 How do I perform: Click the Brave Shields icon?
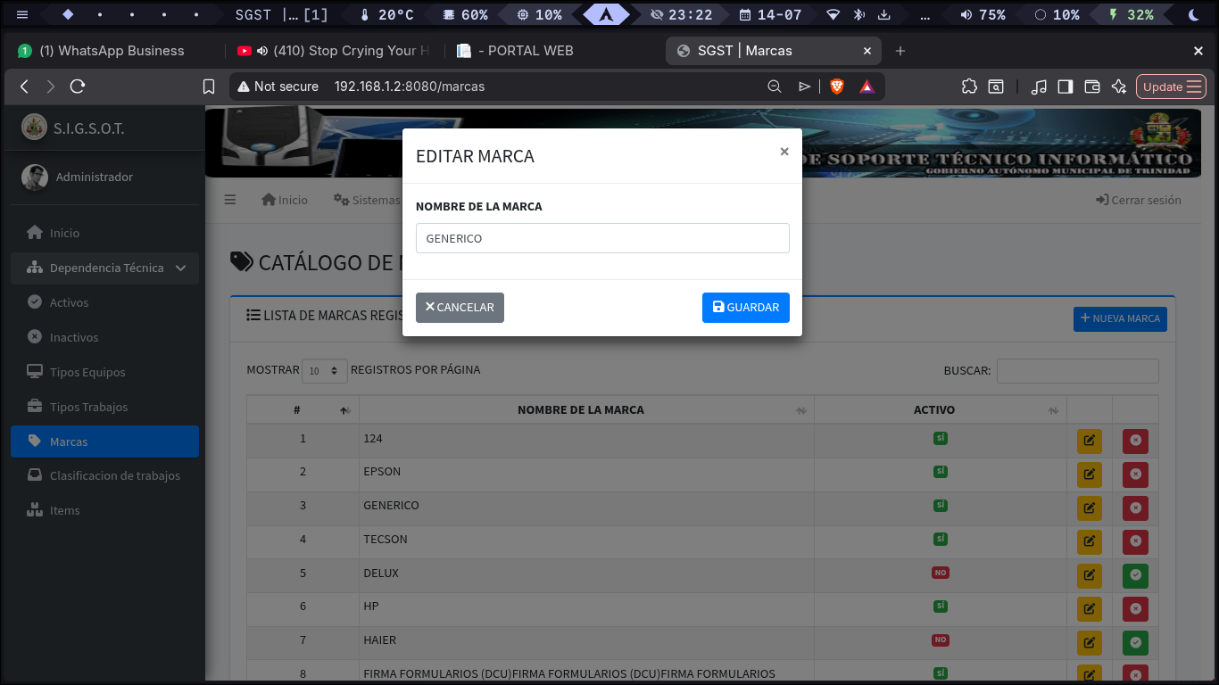point(837,87)
